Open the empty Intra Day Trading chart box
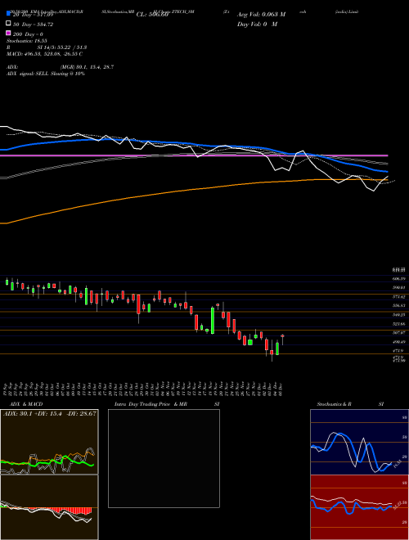The width and height of the screenshot is (409, 540). [x=164, y=458]
